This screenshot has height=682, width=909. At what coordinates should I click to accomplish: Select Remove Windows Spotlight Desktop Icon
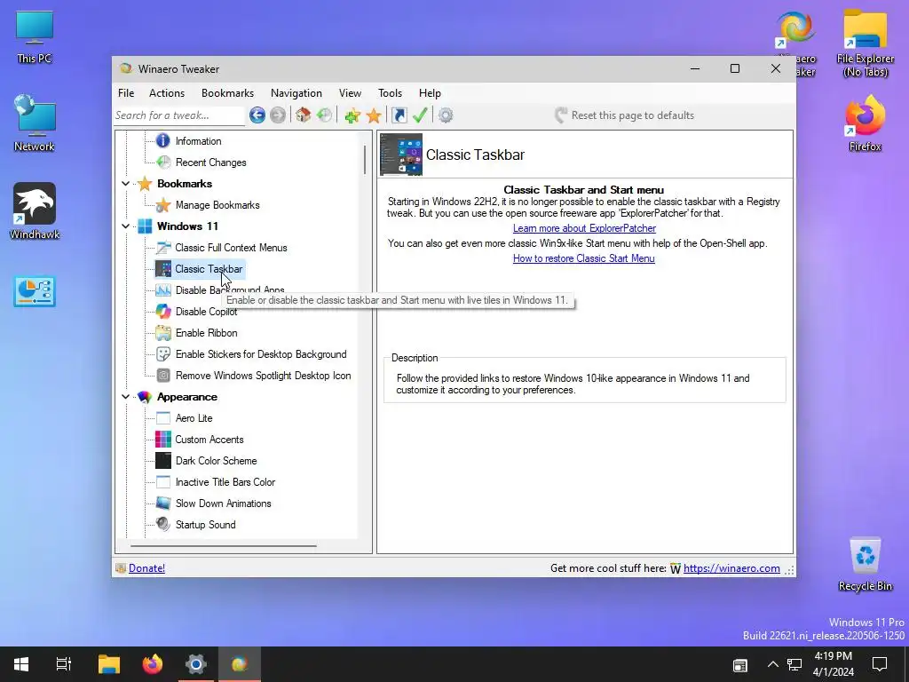(263, 376)
